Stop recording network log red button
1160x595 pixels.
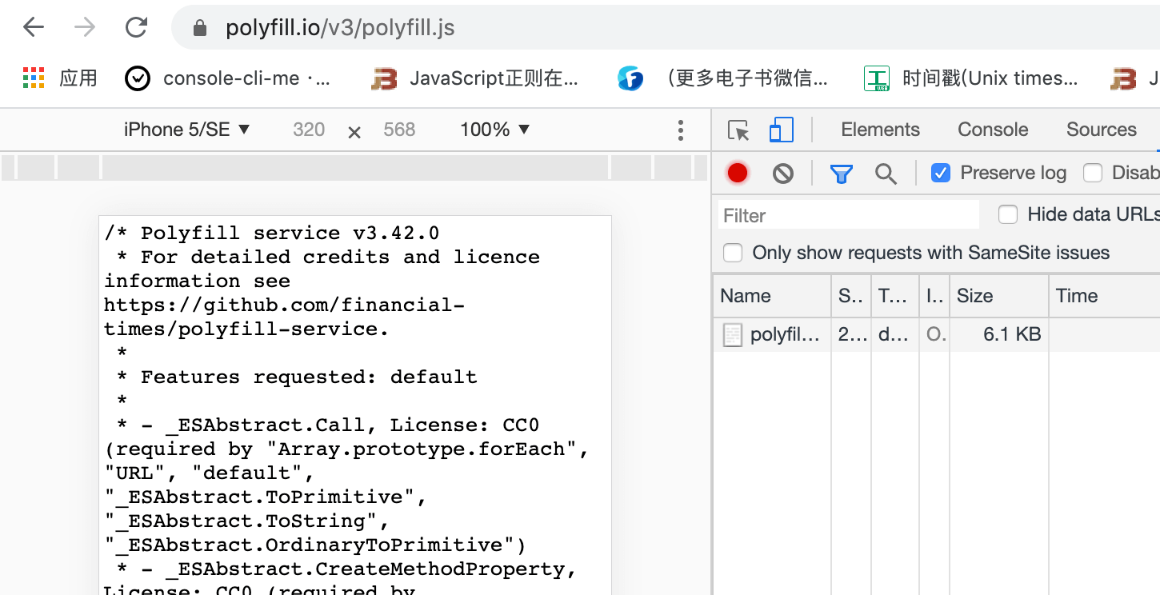tap(738, 173)
